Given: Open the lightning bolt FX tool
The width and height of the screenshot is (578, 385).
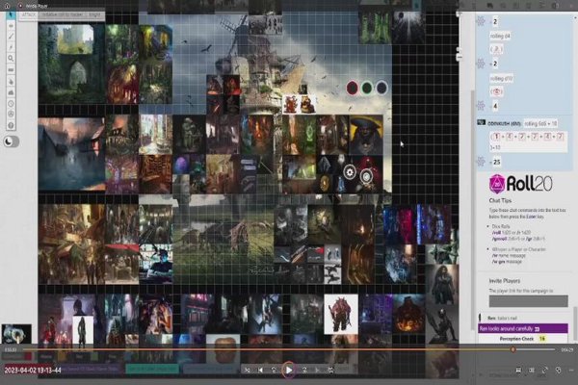Looking at the screenshot, I should coord(11,47).
